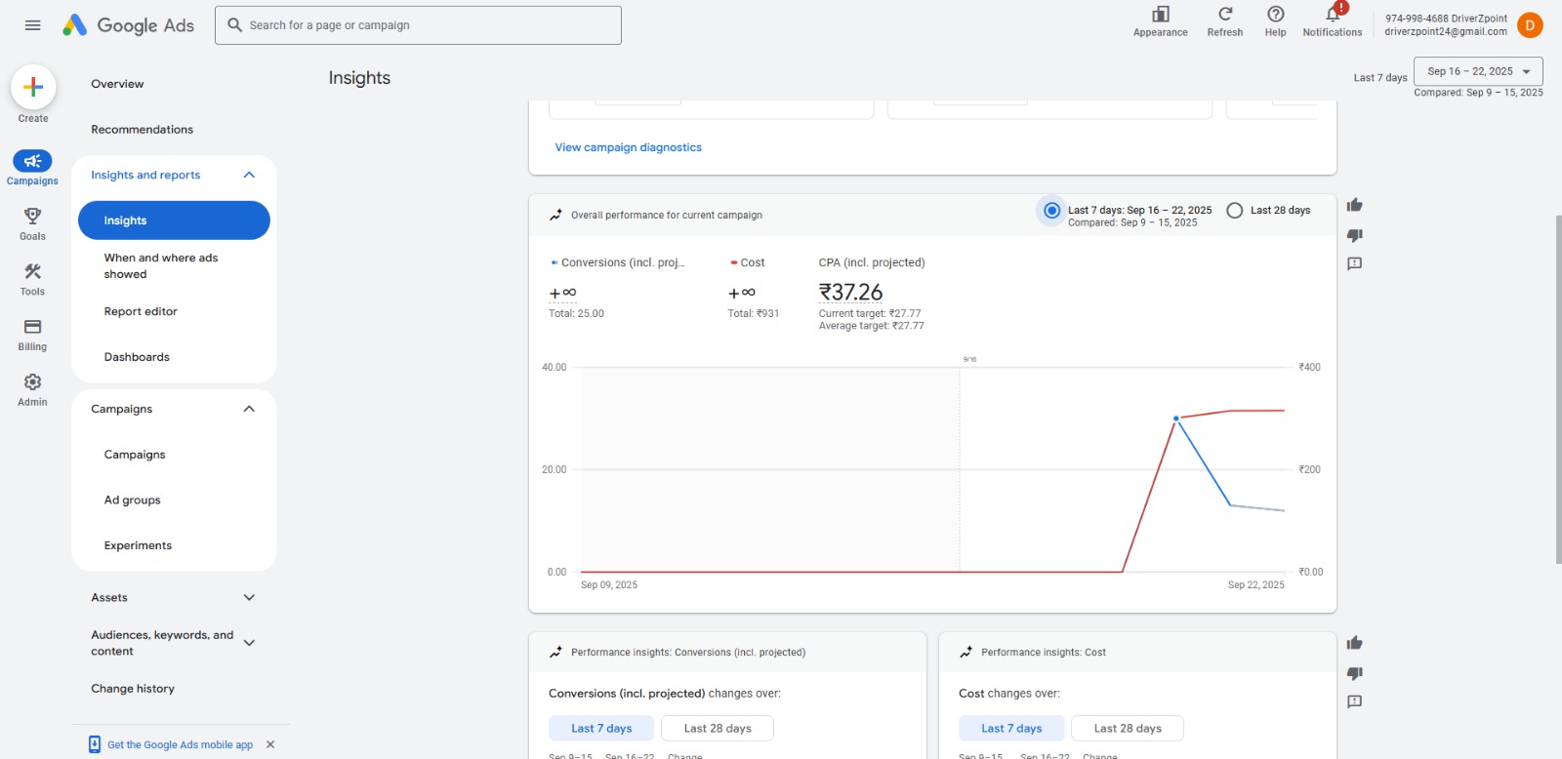Screen dimensions: 1562x759
Task: Select the Last 7 days radio button
Action: [1051, 211]
